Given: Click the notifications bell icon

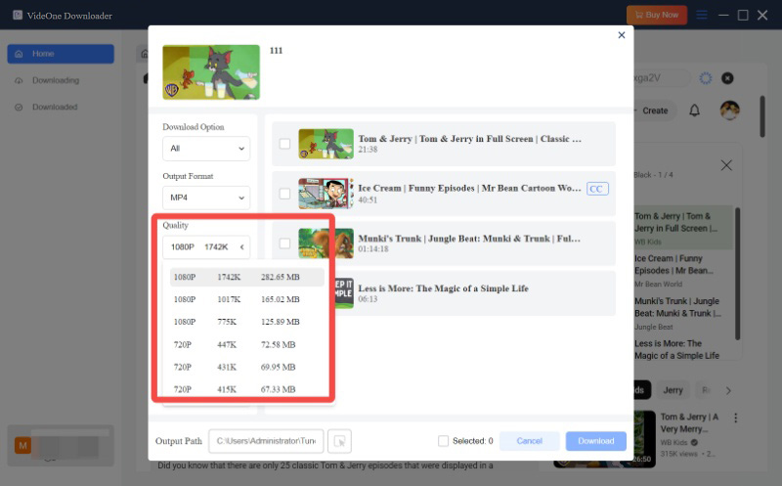Looking at the screenshot, I should [694, 110].
